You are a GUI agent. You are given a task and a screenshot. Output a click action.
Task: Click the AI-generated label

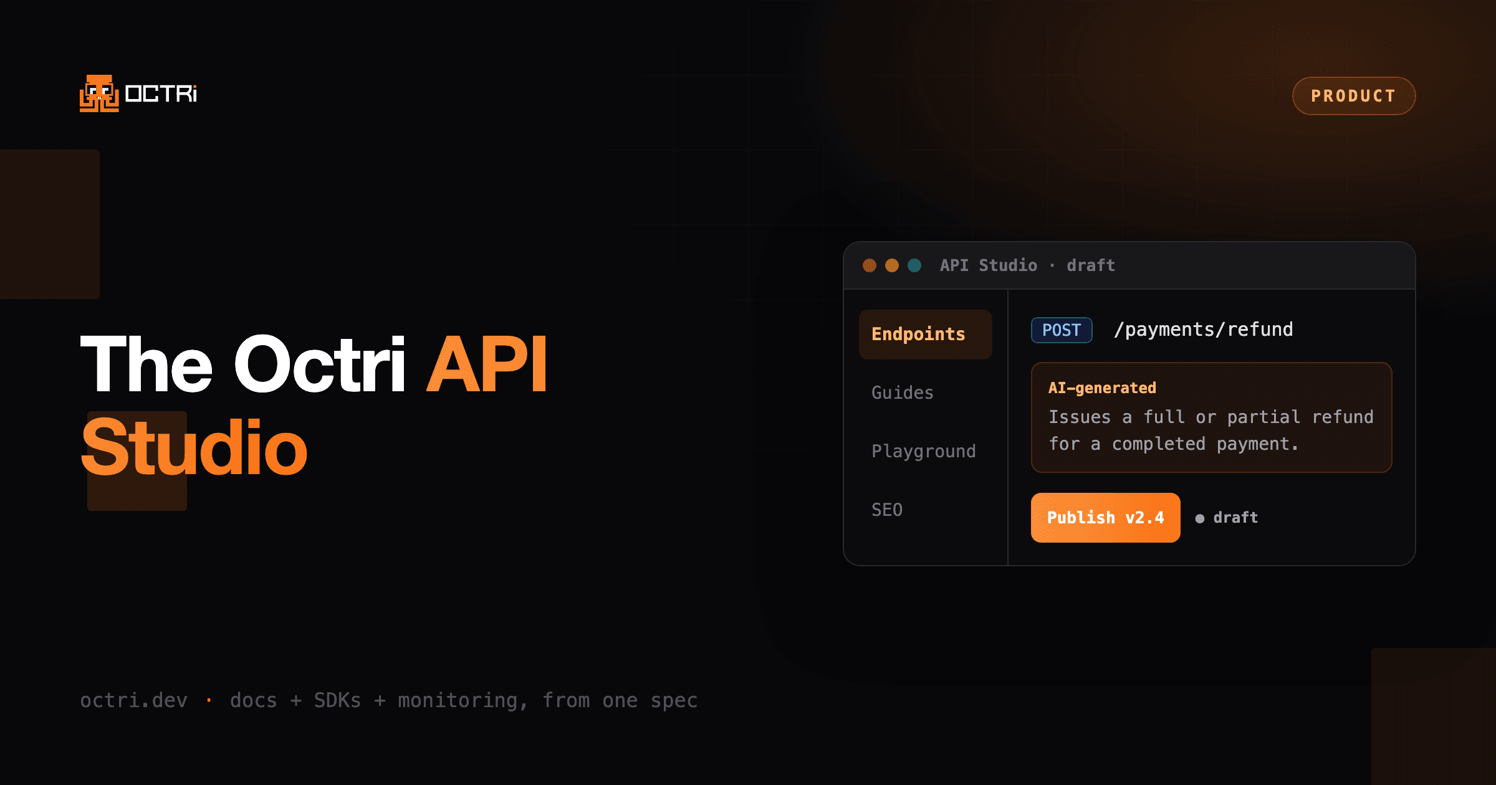coord(1102,388)
